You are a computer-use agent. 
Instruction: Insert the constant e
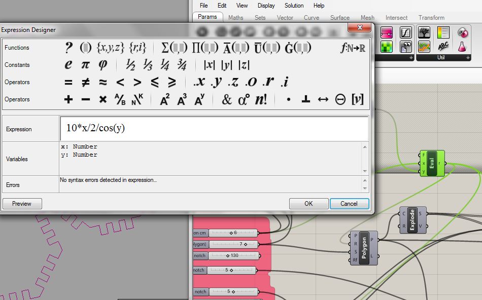[68, 65]
